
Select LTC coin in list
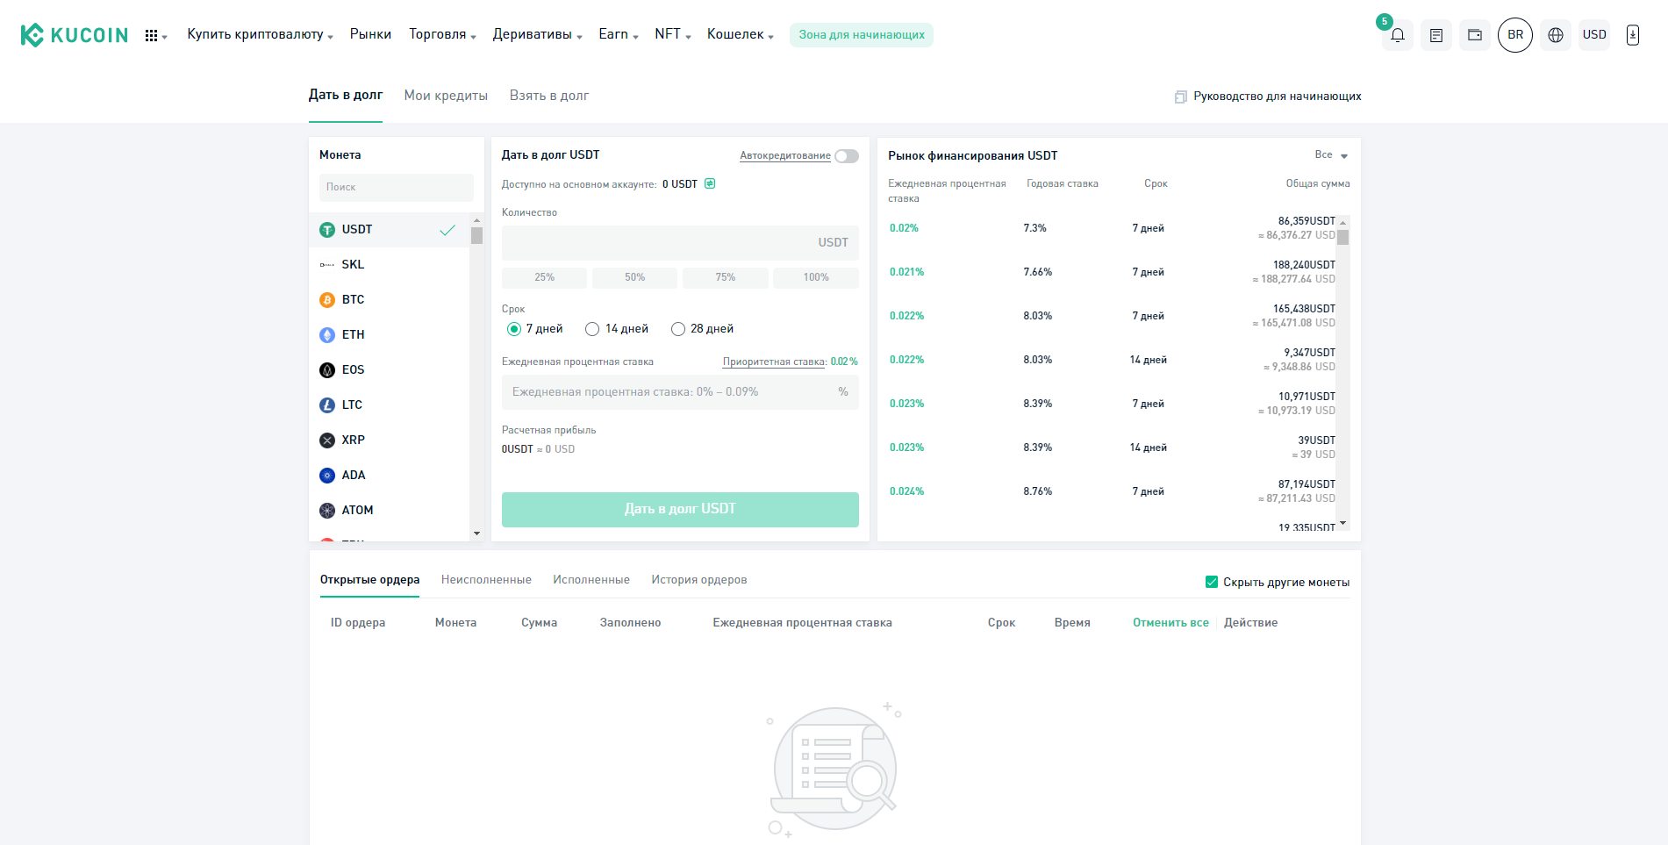point(390,405)
